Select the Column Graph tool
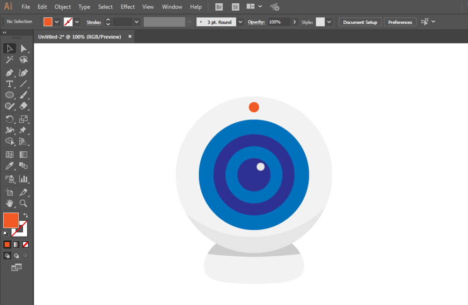 (23, 179)
